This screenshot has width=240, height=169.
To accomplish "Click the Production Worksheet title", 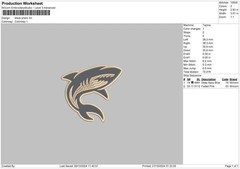I will coord(22,3).
